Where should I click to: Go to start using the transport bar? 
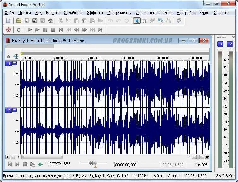click(x=61, y=30)
